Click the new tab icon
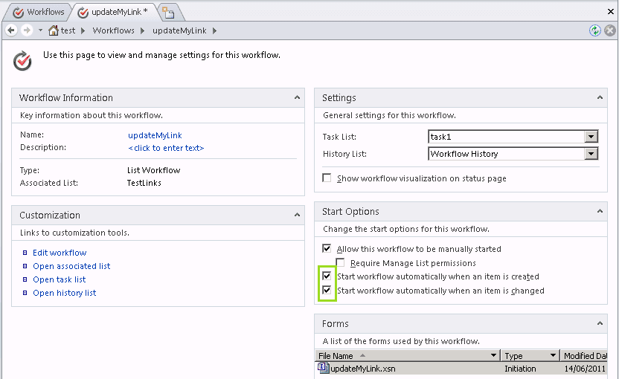 point(168,13)
